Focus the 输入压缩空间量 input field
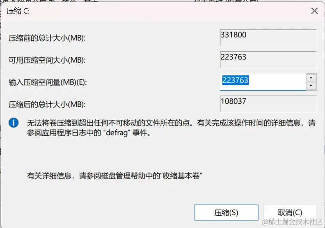This screenshot has width=325, height=228. 263,82
